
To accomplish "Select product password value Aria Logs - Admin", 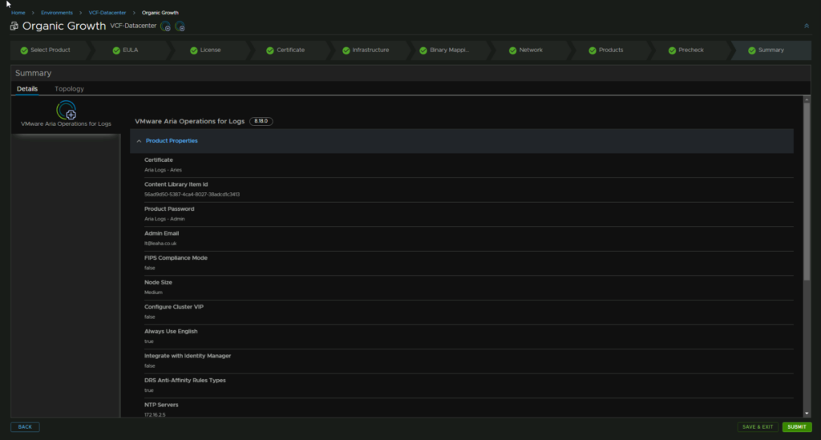I will coord(164,220).
